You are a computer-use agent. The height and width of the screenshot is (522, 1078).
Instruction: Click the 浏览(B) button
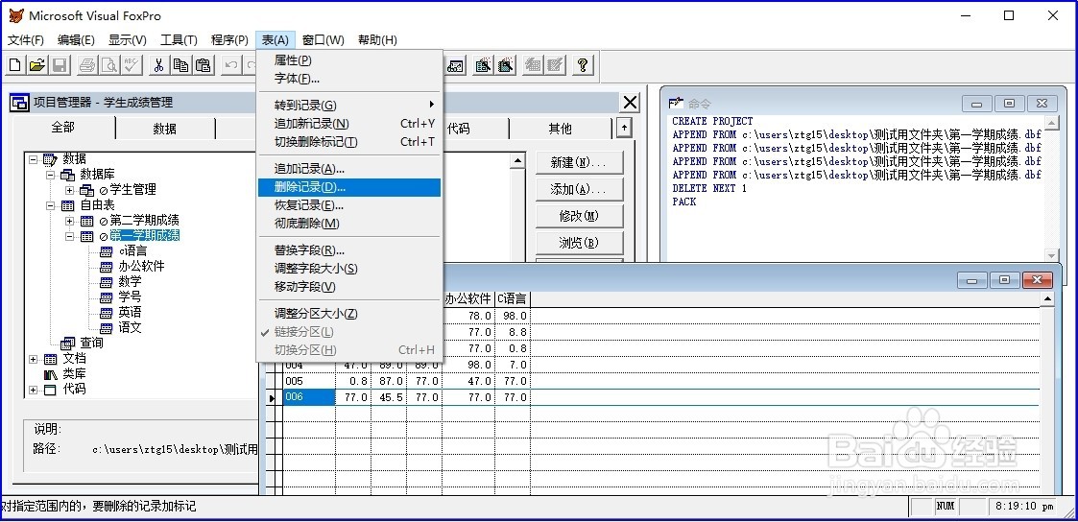[579, 243]
